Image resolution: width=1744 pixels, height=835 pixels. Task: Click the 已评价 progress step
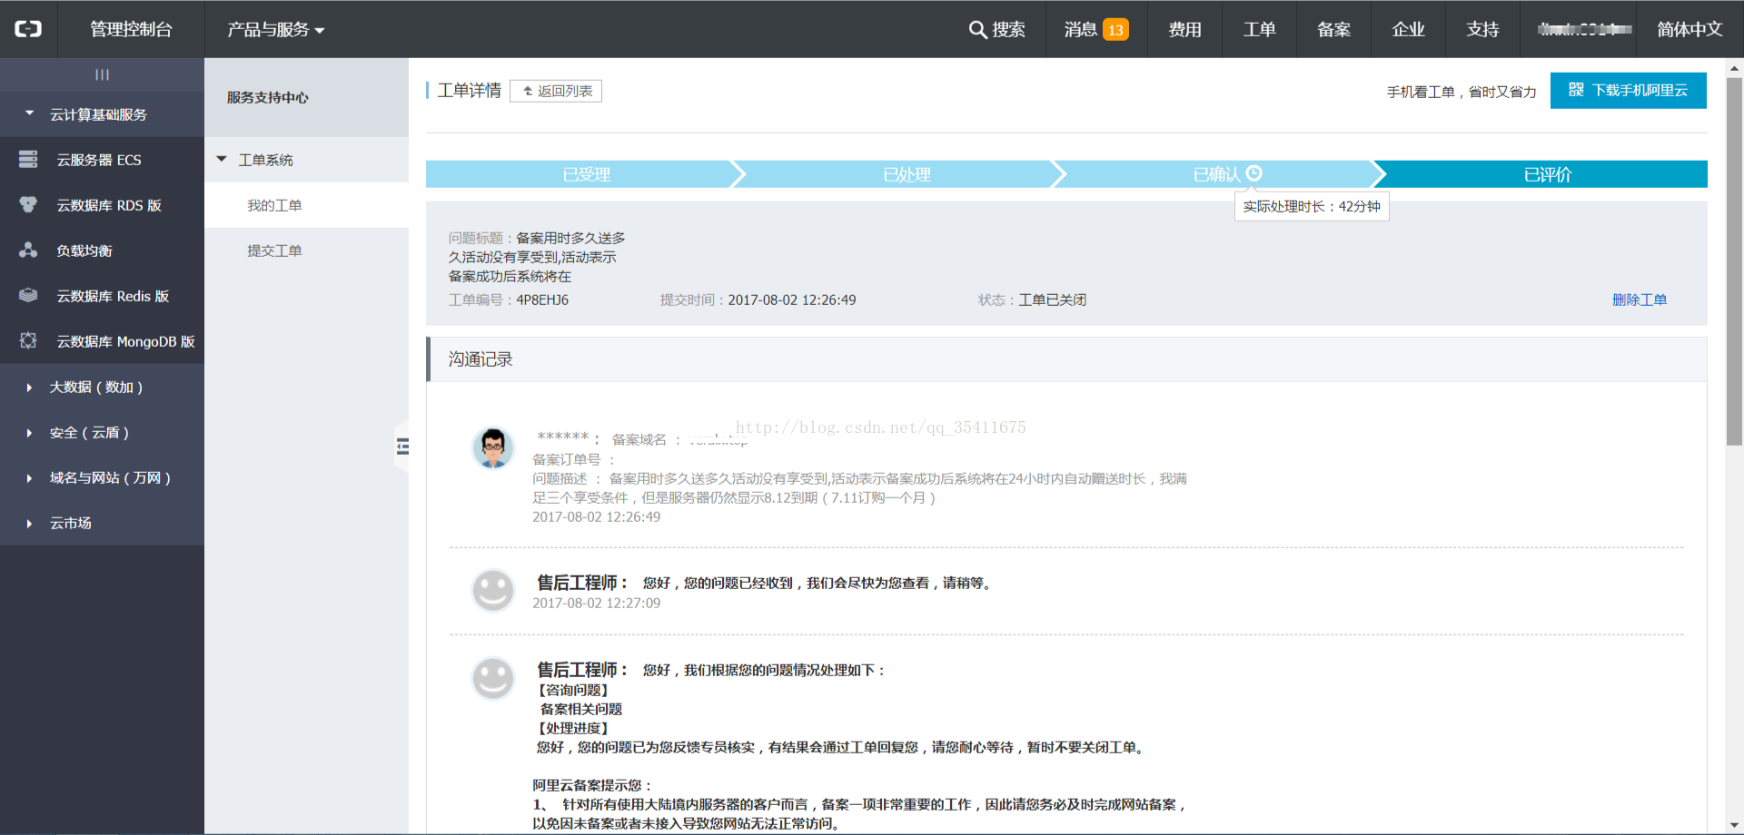1547,174
